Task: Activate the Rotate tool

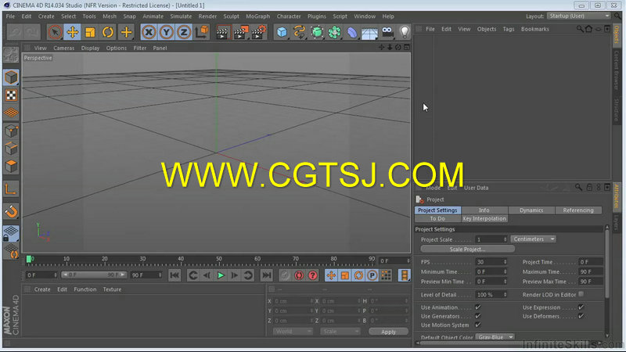Action: (x=108, y=32)
